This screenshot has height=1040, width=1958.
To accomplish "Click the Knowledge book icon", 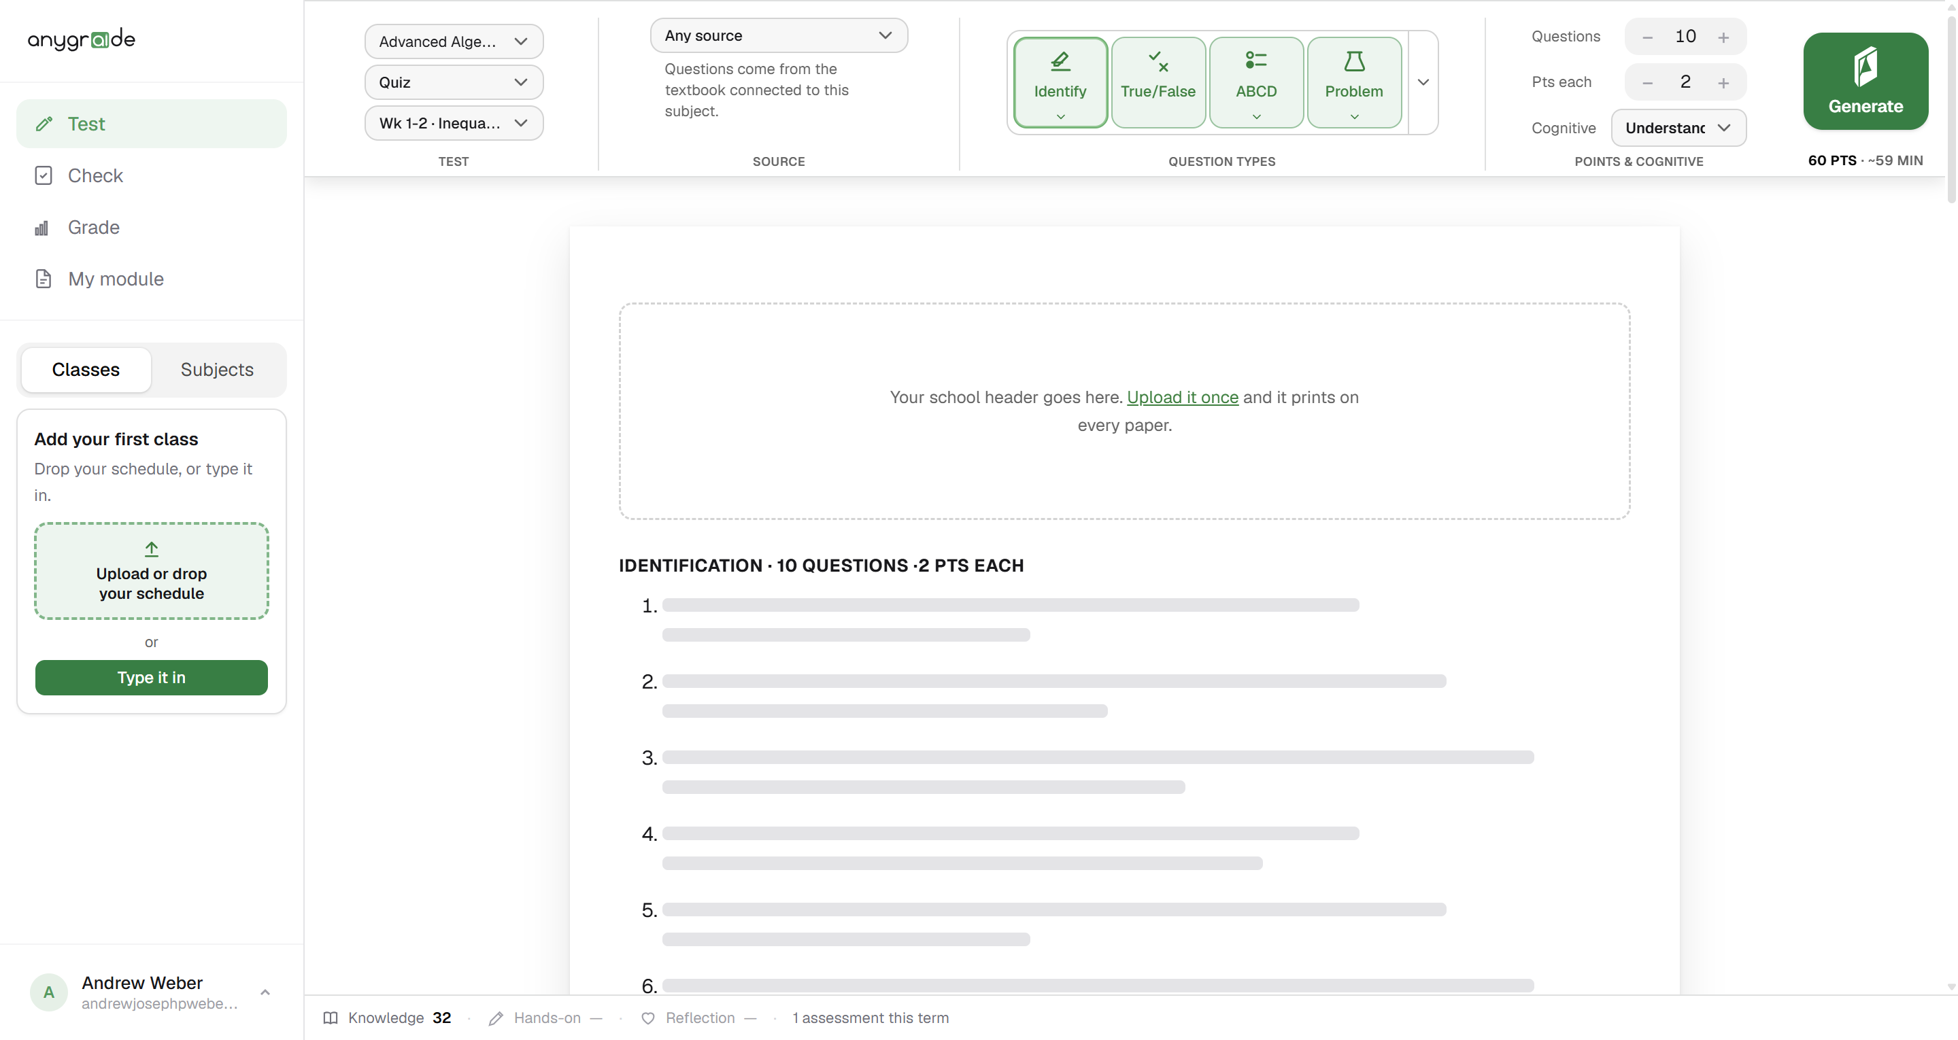I will [330, 1018].
